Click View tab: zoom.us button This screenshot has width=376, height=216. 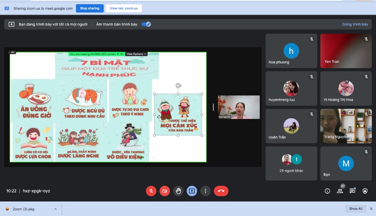(124, 8)
